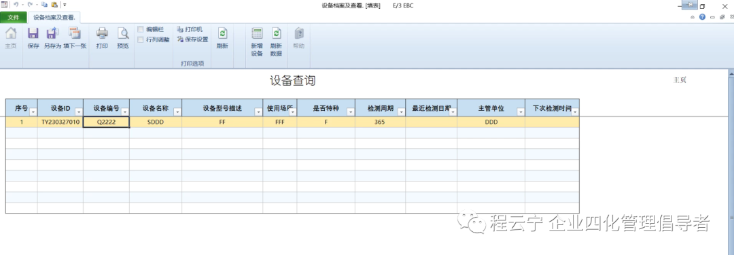This screenshot has width=734, height=255.
Task: Open the 设备型号描述 column filter dropdown
Action: pyautogui.click(x=258, y=112)
